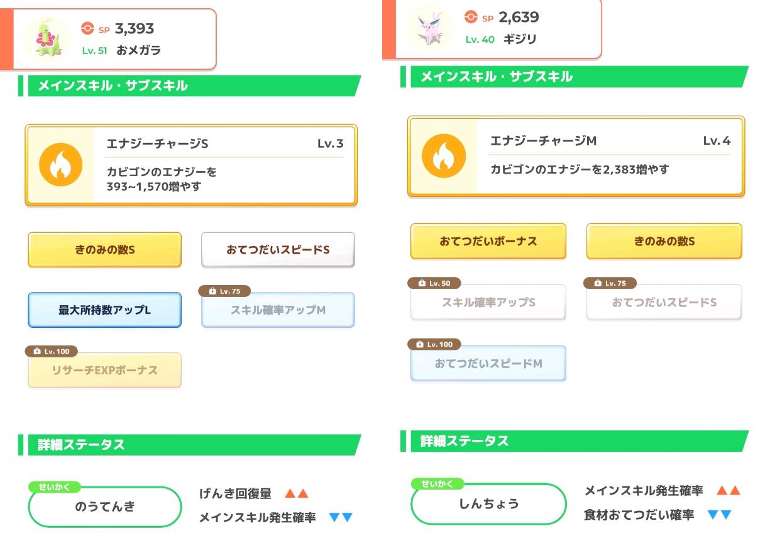Tap the Lv. 50 lock badge above スキル確率アップS
Image resolution: width=770 pixels, height=538 pixels.
[x=434, y=283]
